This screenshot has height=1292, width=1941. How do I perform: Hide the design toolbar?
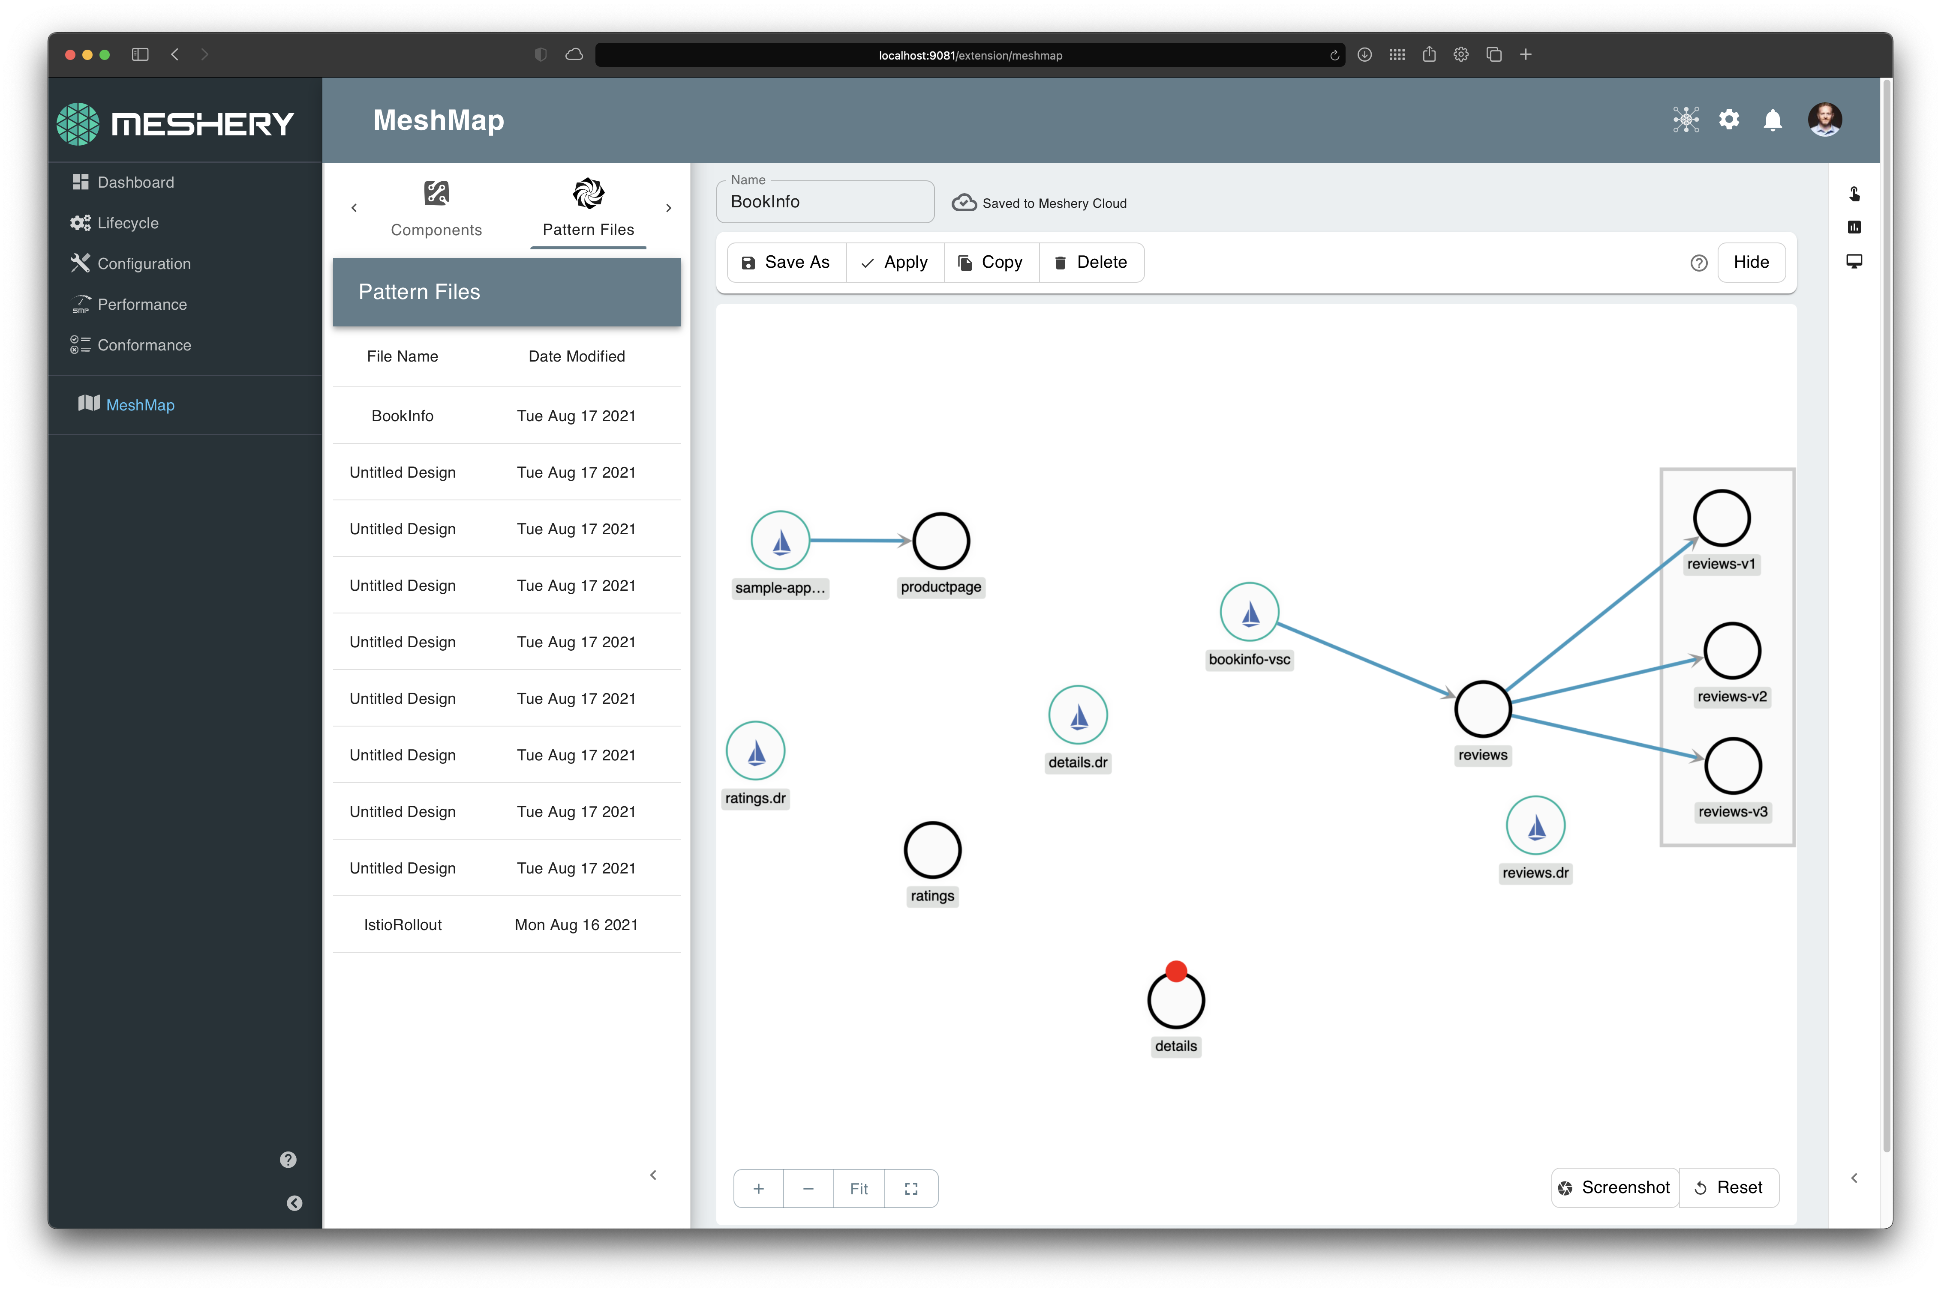point(1751,262)
